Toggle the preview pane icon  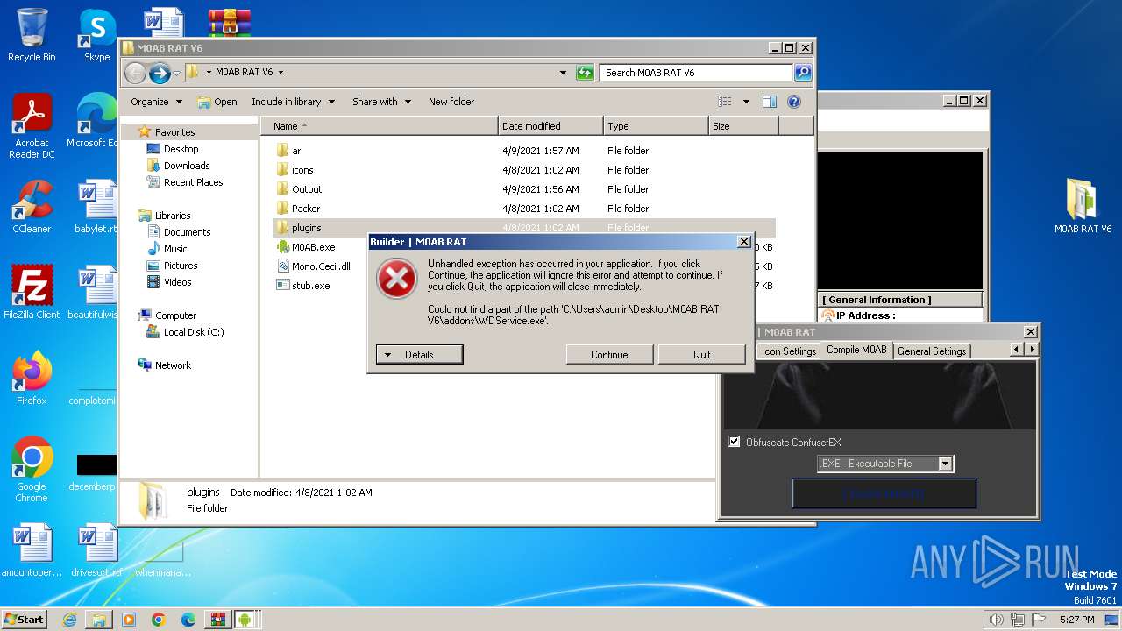(769, 102)
